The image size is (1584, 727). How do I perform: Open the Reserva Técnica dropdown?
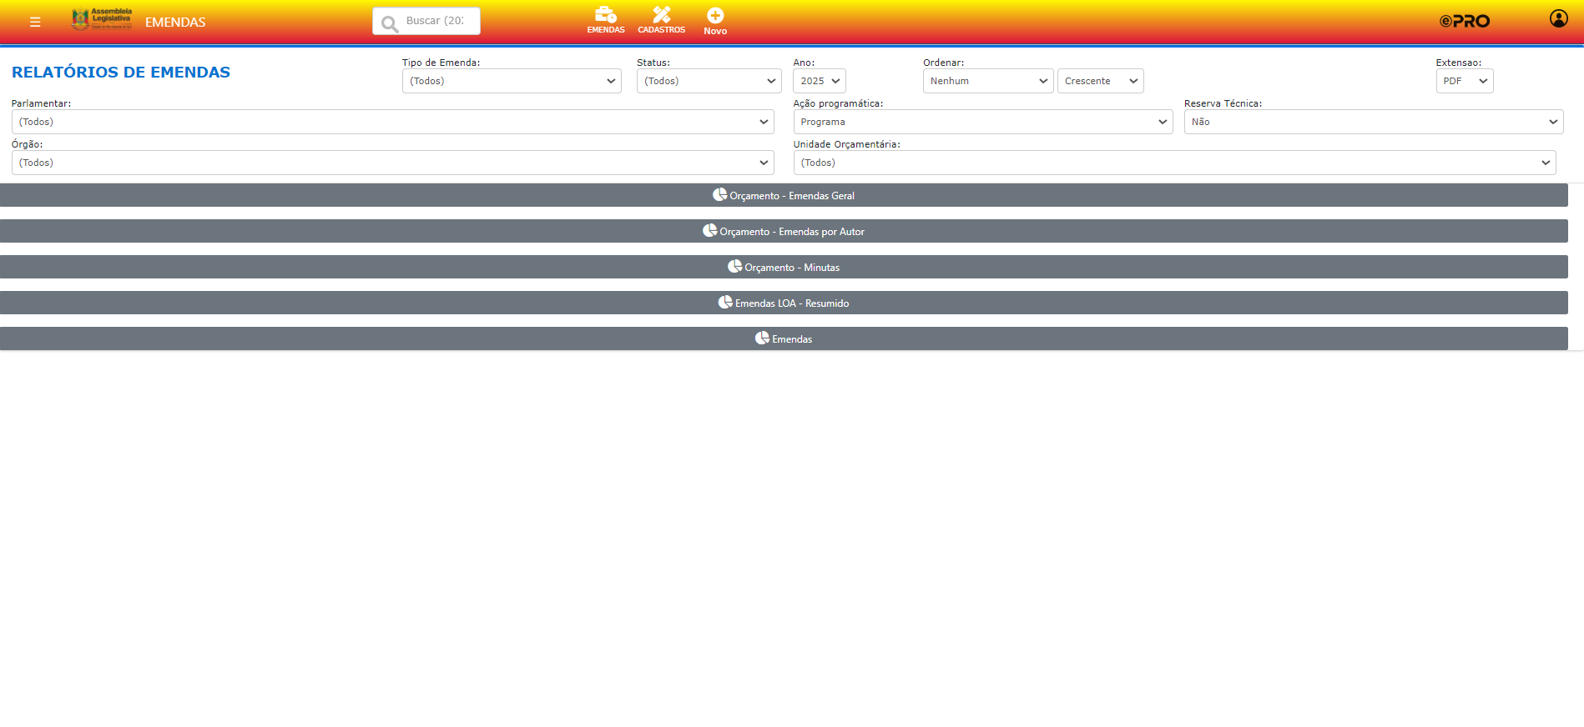1373,122
